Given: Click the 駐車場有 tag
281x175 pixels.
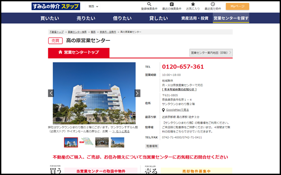Looking at the screenshot, I should coord(152,146).
